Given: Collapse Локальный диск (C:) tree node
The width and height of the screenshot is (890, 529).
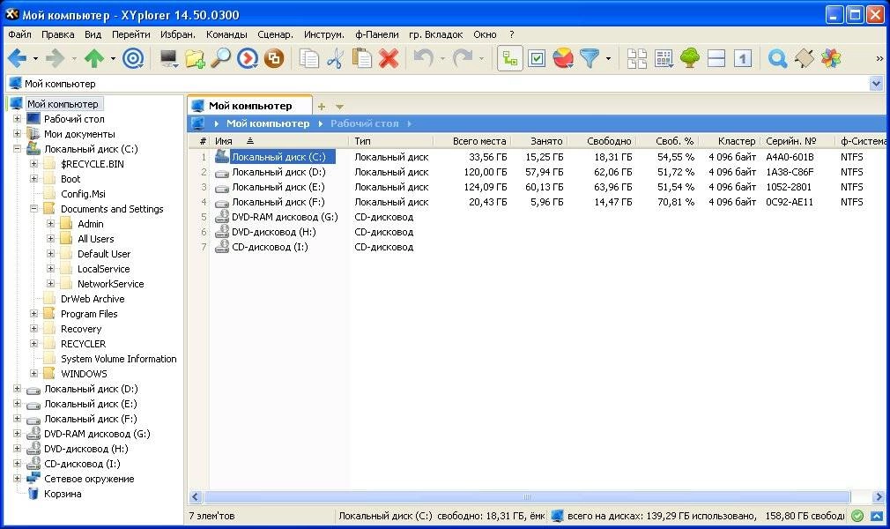Looking at the screenshot, I should click(x=17, y=149).
